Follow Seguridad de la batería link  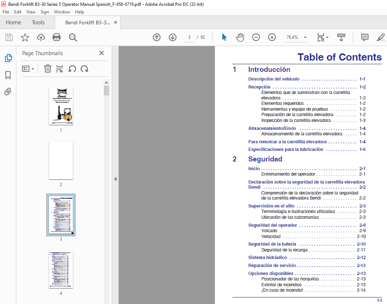(272, 244)
